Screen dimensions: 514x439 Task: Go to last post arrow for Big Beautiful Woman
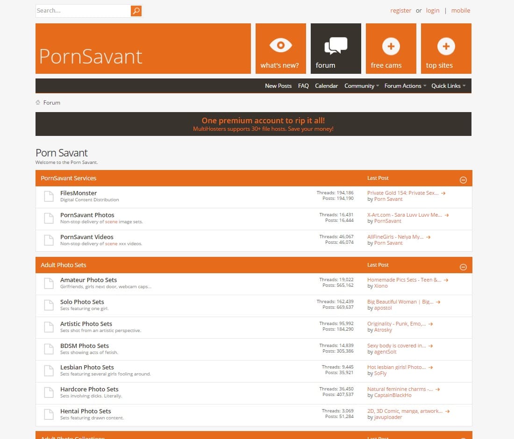438,302
